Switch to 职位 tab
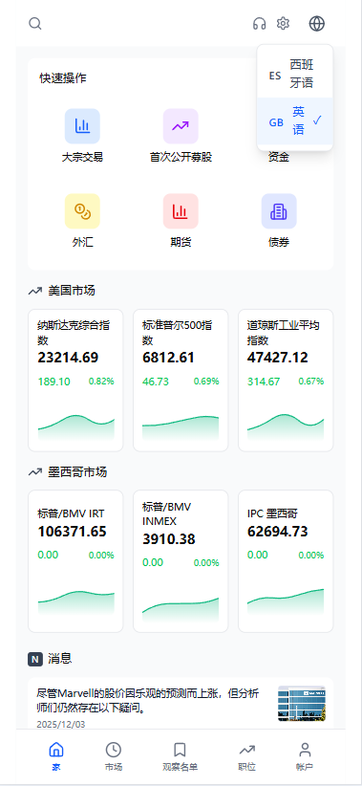 pos(246,756)
